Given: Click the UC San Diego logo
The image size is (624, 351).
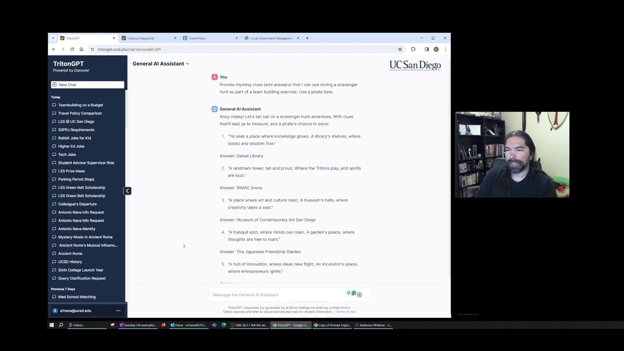Looking at the screenshot, I should [x=415, y=65].
